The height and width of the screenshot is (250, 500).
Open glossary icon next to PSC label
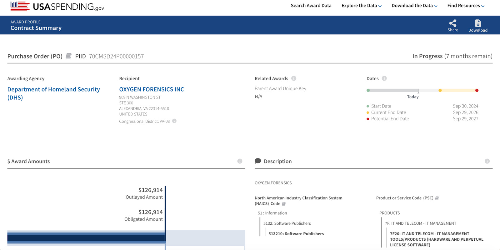[x=437, y=198]
